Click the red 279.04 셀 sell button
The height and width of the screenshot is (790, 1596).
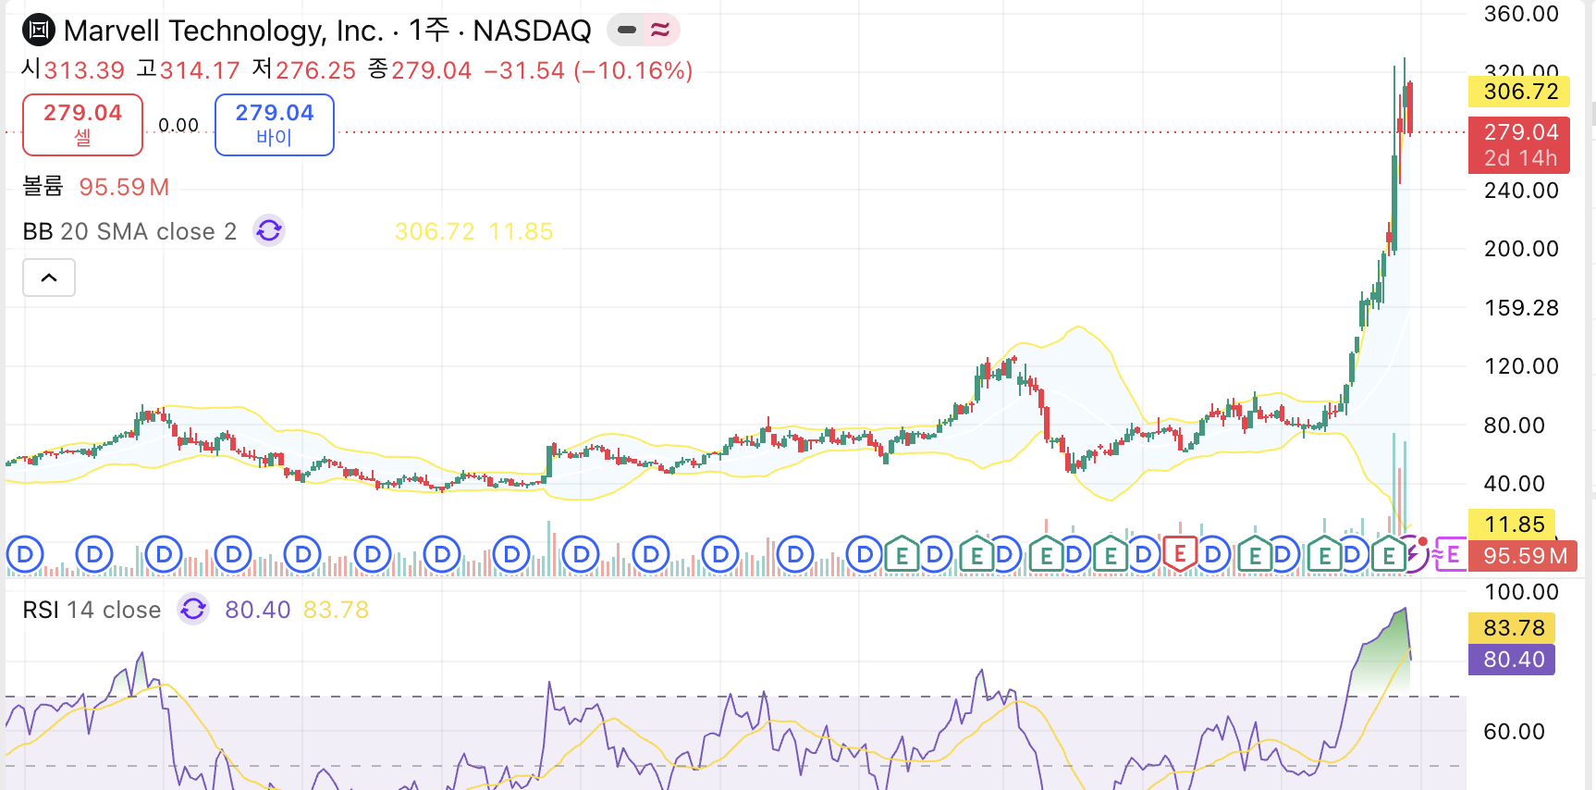(82, 125)
